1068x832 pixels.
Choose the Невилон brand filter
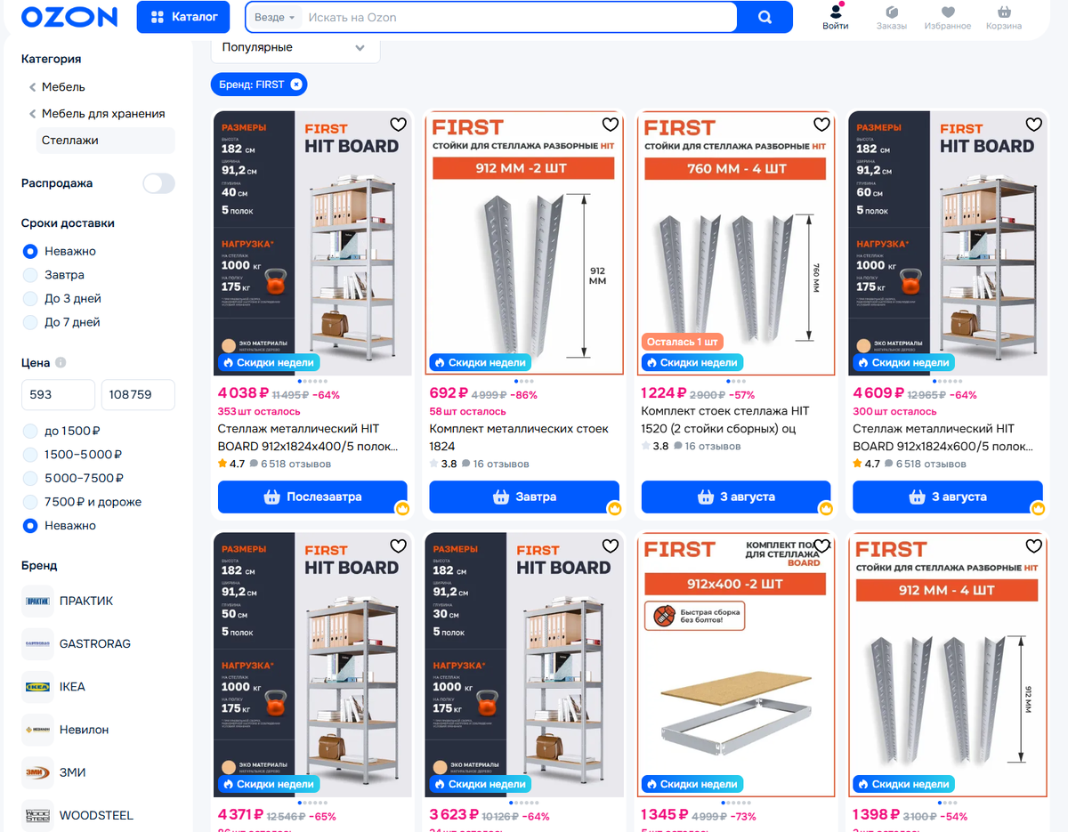pos(65,729)
